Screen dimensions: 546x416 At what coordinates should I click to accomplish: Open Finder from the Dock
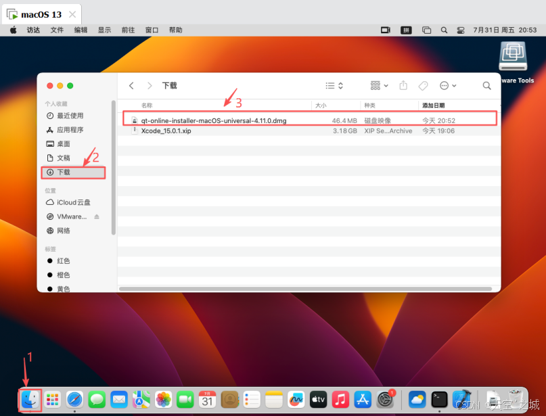pyautogui.click(x=30, y=400)
